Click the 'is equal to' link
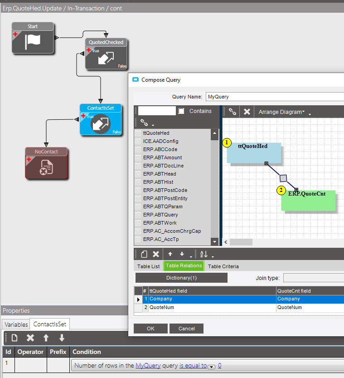This screenshot has height=378, width=344. pyautogui.click(x=193, y=365)
